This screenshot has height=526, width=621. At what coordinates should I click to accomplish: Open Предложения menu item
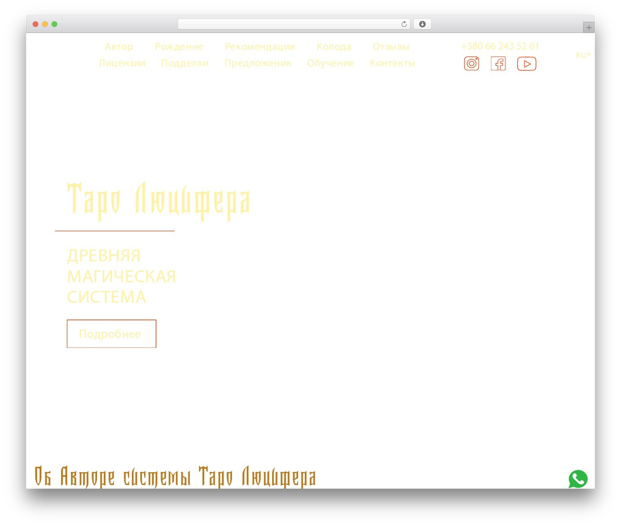[258, 63]
